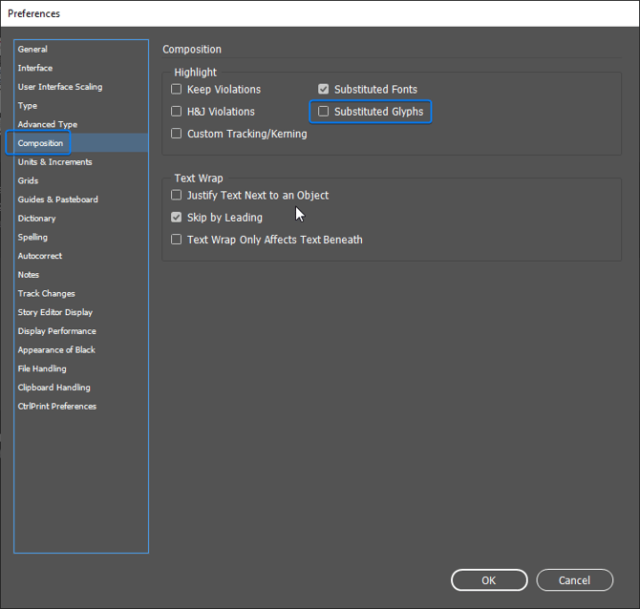Switch to Interface preferences
Viewport: 640px width, 609px height.
(35, 69)
